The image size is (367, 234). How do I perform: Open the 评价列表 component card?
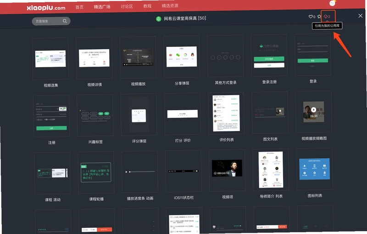tap(226, 113)
